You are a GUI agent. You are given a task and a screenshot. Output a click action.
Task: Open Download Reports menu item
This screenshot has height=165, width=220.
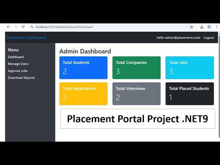pyautogui.click(x=21, y=78)
